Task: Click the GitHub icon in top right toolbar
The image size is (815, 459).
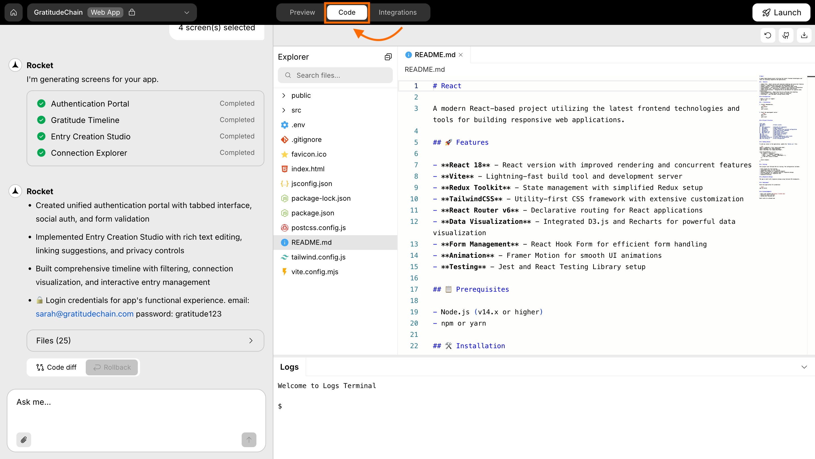Action: [786, 35]
